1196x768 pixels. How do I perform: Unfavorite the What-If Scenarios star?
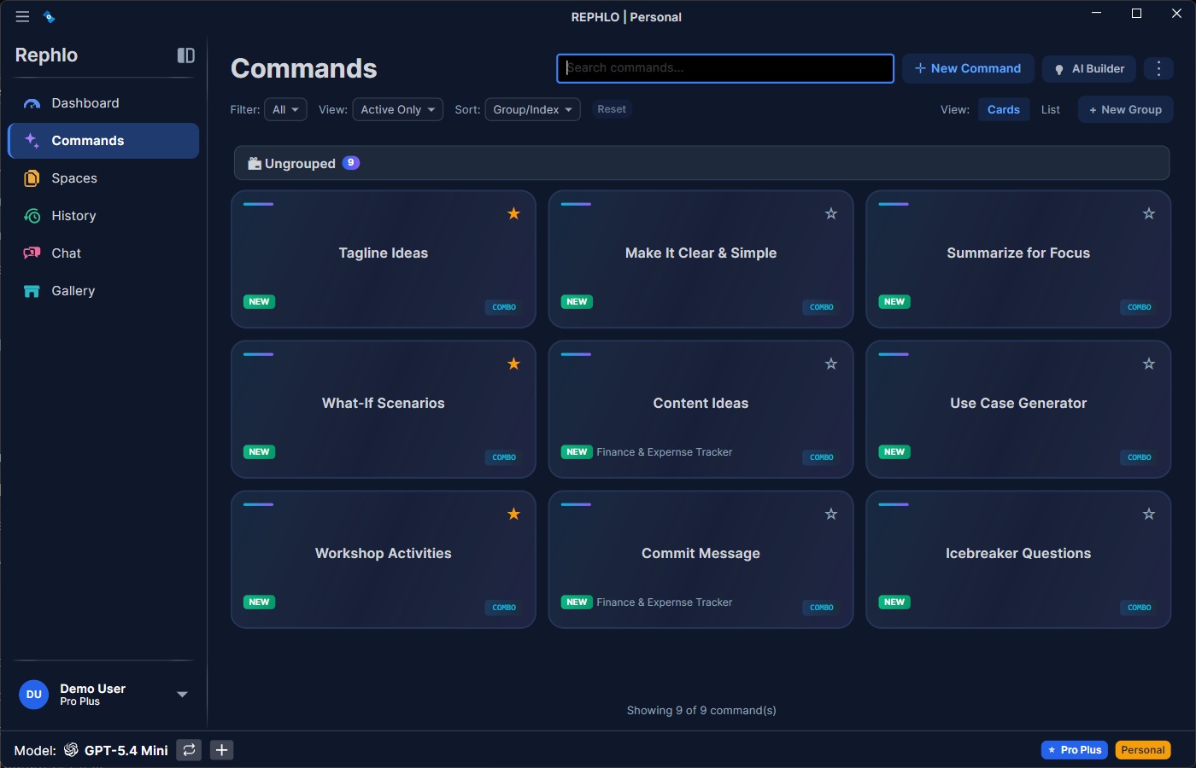513,364
